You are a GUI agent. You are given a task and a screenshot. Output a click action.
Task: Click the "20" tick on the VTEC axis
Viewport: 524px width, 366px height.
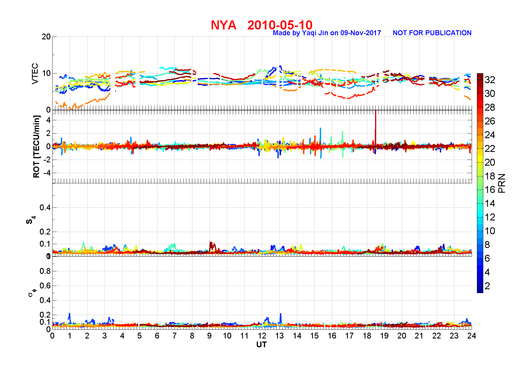click(x=46, y=37)
